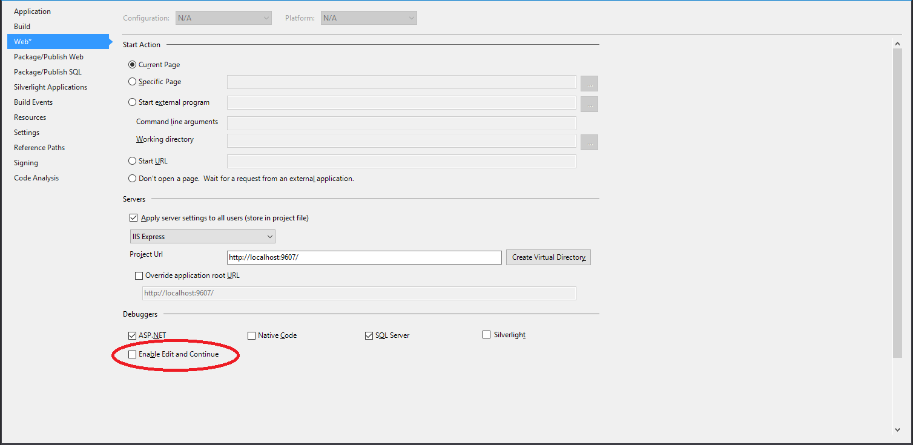Switch to the Build tab
Image resolution: width=913 pixels, height=445 pixels.
(22, 27)
